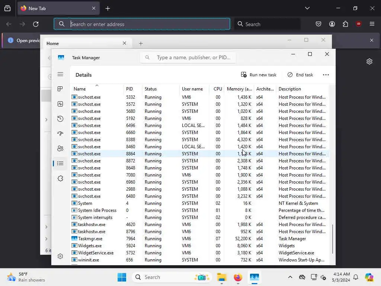Select Taskmgr.exe process row
Image resolution: width=381 pixels, height=286 pixels.
point(200,239)
